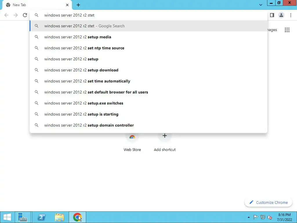
Task: Open the Windows Start button
Action: click(7, 217)
